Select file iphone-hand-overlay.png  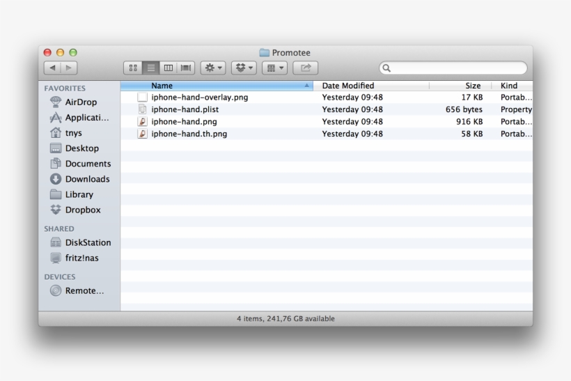327,98
